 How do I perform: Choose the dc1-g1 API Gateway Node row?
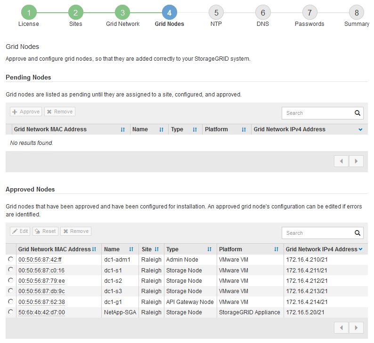click(x=10, y=302)
